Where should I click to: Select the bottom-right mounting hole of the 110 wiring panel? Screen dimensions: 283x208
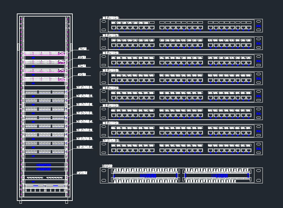[x=258, y=180]
